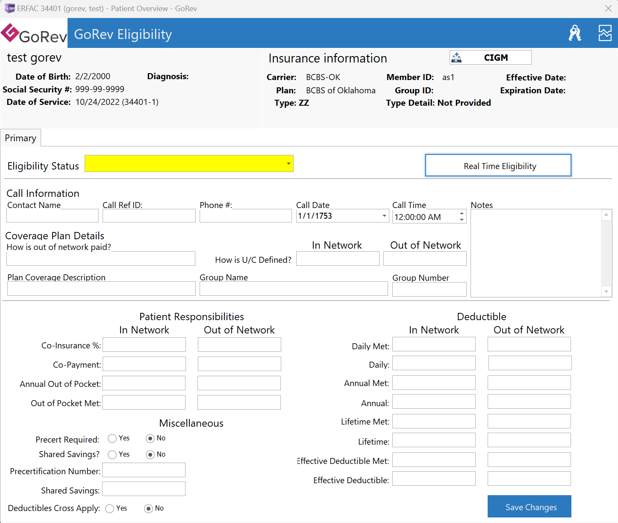The width and height of the screenshot is (618, 523).
Task: Click the Group Name field
Action: (x=294, y=288)
